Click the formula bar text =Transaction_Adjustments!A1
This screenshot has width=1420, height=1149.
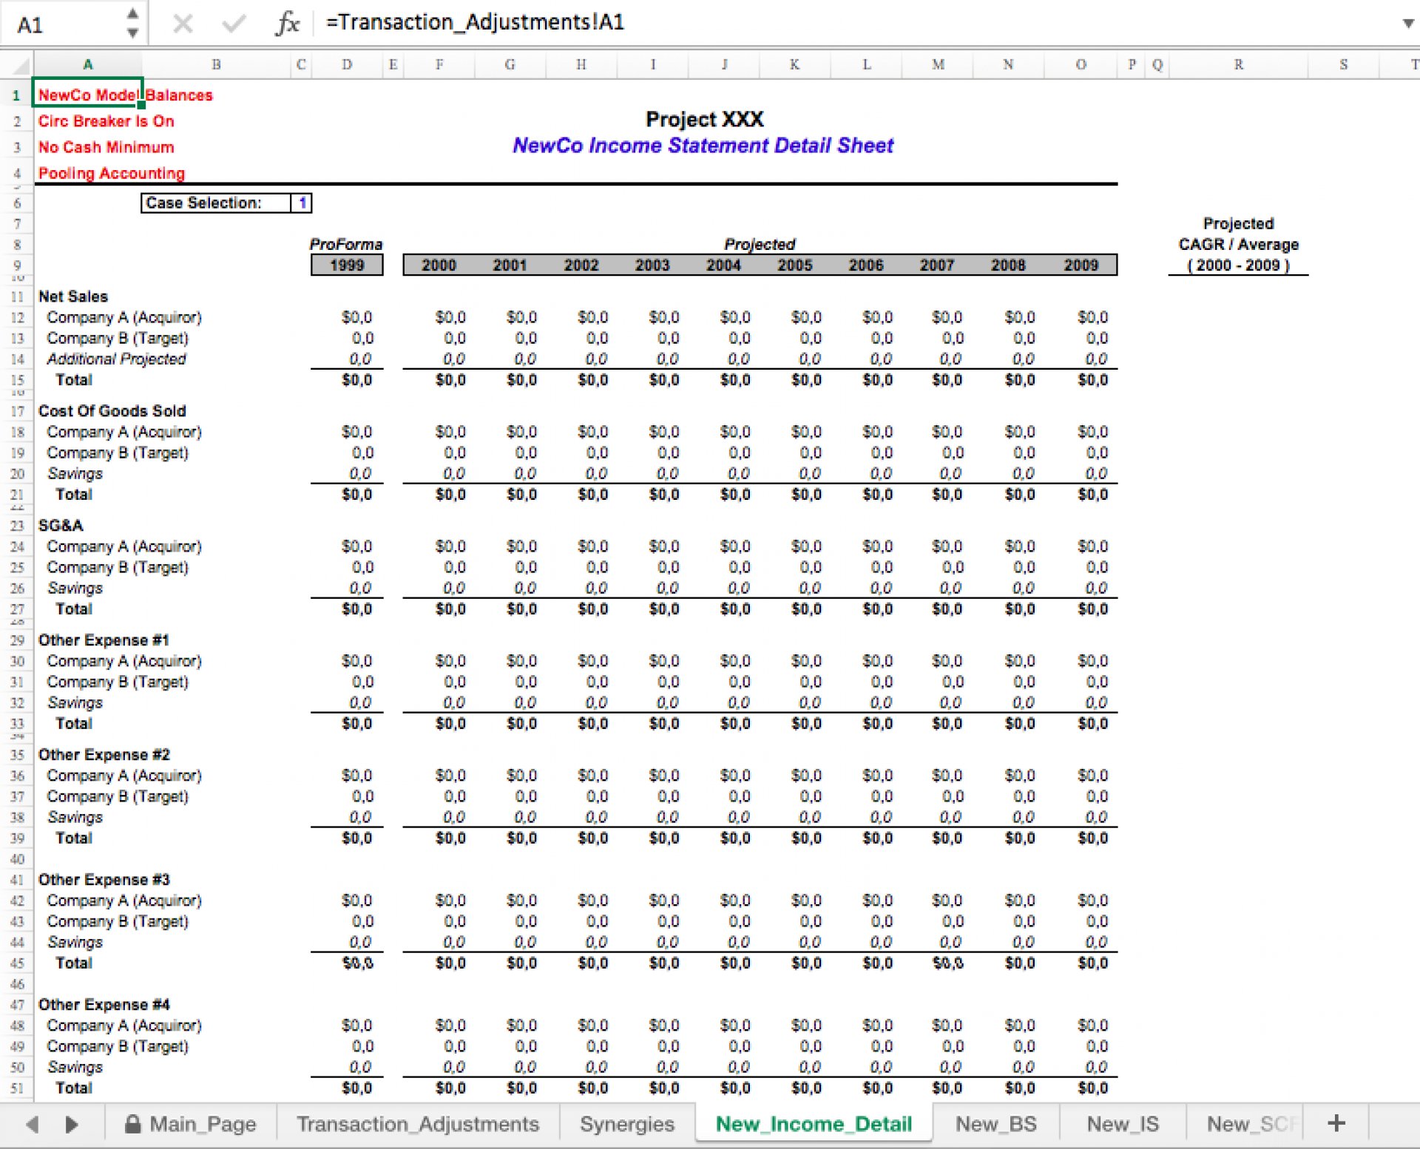475,22
